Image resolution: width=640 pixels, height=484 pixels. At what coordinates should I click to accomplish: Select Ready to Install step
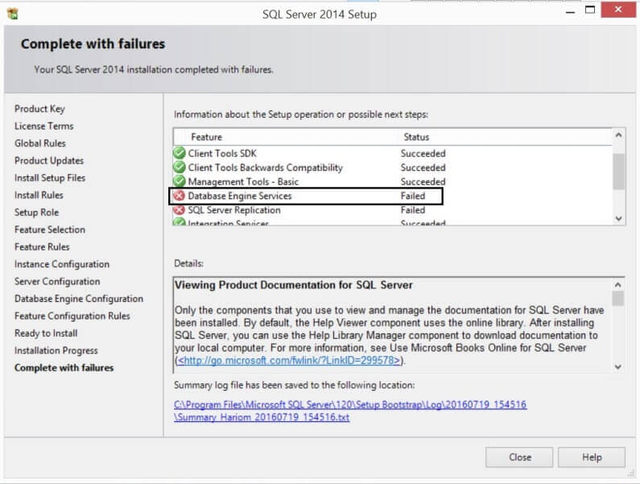pyautogui.click(x=46, y=333)
